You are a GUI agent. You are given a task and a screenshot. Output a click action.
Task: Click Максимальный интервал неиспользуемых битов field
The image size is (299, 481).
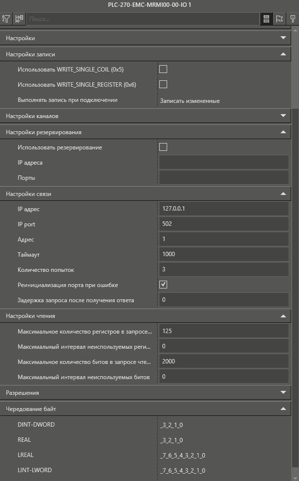point(224,377)
